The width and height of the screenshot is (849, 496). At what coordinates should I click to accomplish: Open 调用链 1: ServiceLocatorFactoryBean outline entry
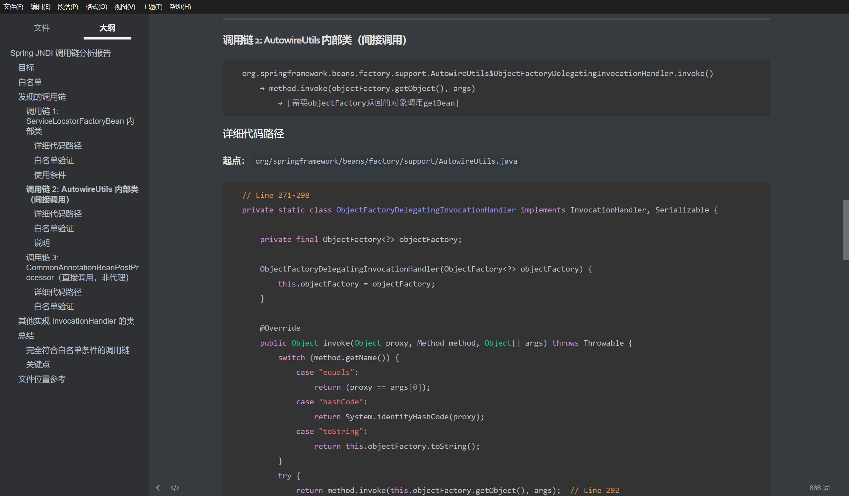[80, 121]
